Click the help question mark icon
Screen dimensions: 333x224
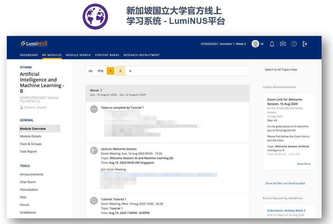click(294, 44)
